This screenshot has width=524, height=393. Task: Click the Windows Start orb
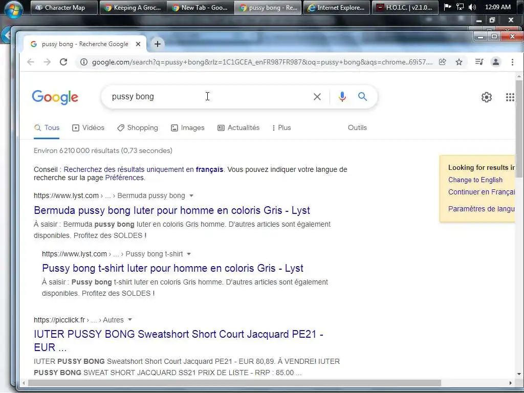13,8
